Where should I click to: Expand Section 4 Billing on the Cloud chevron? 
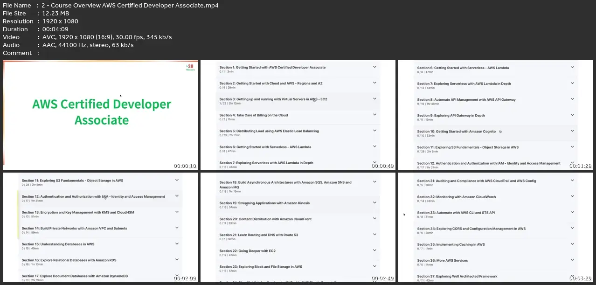[374, 115]
